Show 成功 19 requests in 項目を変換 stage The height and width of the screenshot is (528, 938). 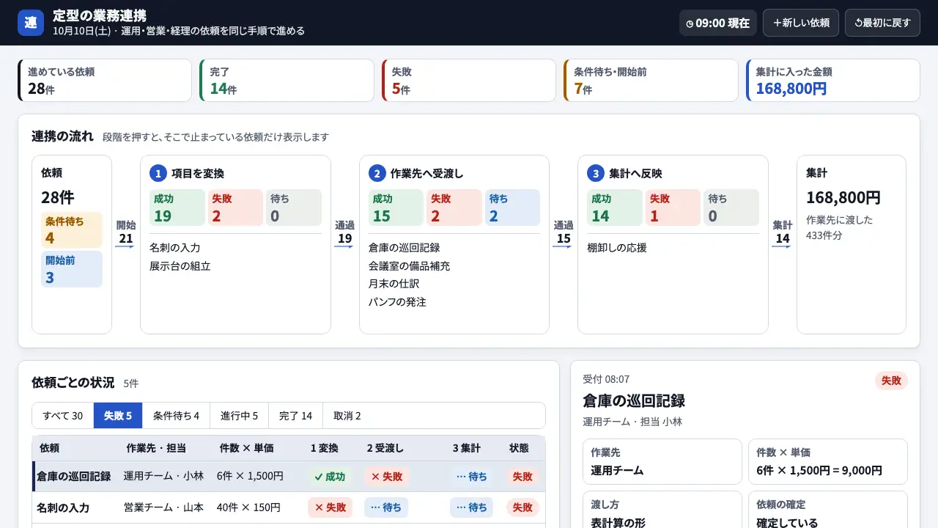coord(177,208)
